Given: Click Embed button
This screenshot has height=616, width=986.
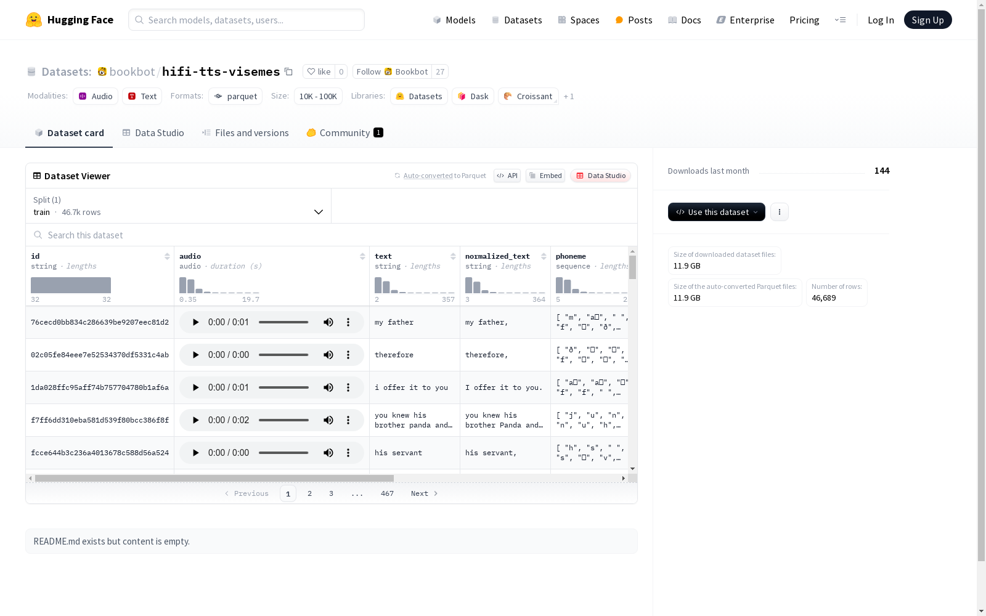Looking at the screenshot, I should pos(545,176).
